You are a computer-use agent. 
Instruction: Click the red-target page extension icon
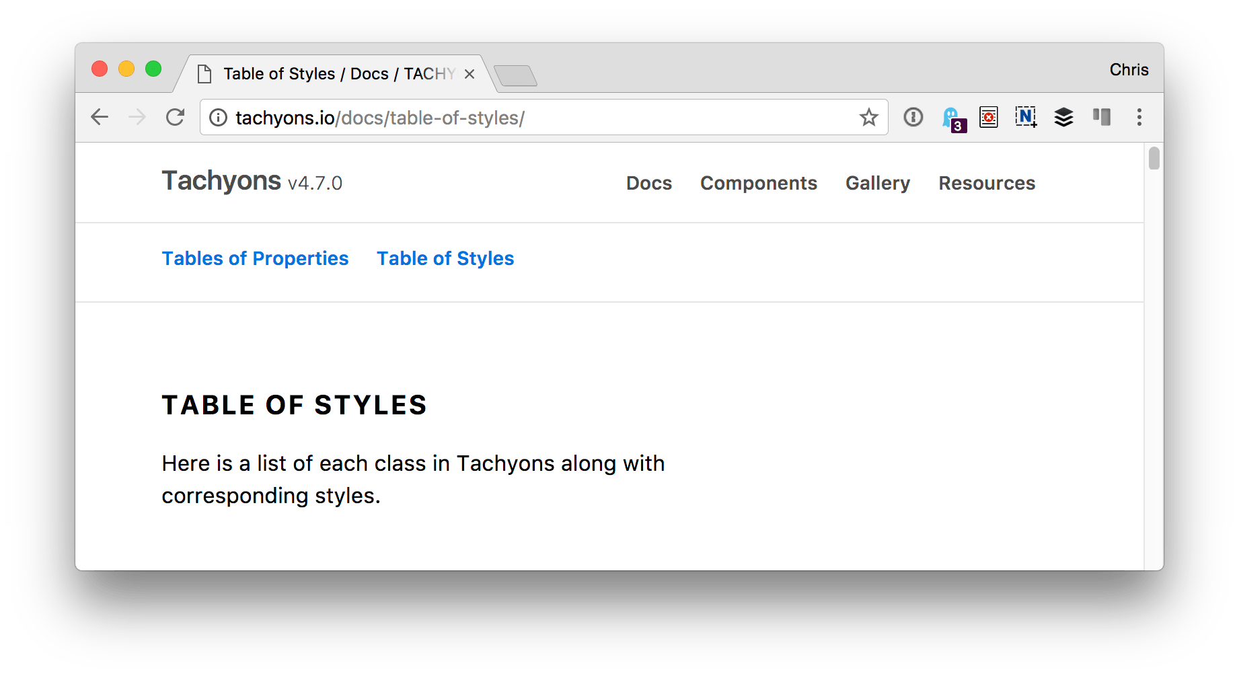point(989,117)
